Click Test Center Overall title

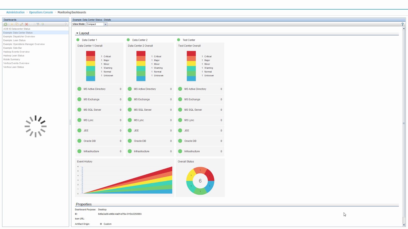189,46
